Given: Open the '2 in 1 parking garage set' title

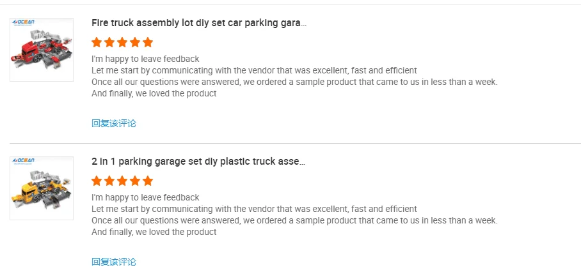Looking at the screenshot, I should click(x=198, y=162).
